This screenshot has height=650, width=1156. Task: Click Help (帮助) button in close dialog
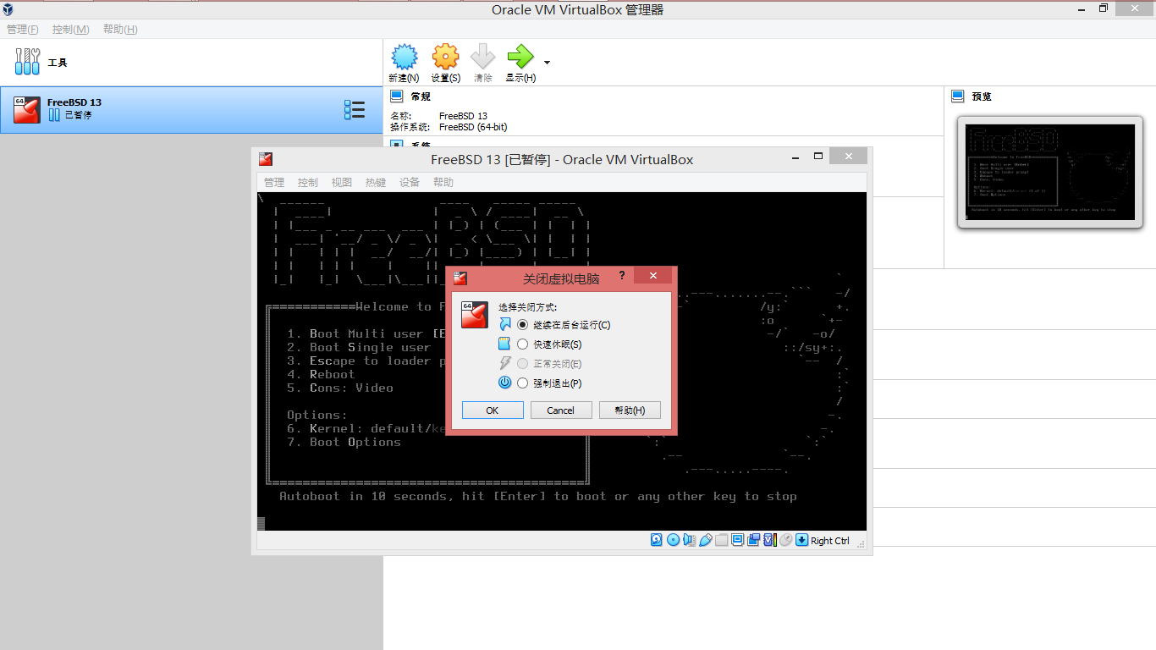click(x=630, y=410)
